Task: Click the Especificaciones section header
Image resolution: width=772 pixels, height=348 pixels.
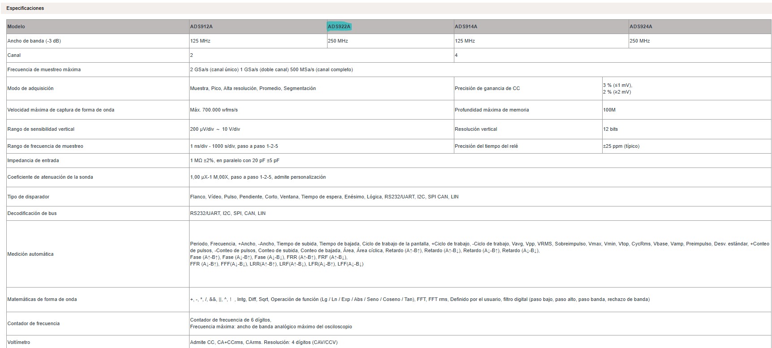Action: (x=25, y=8)
